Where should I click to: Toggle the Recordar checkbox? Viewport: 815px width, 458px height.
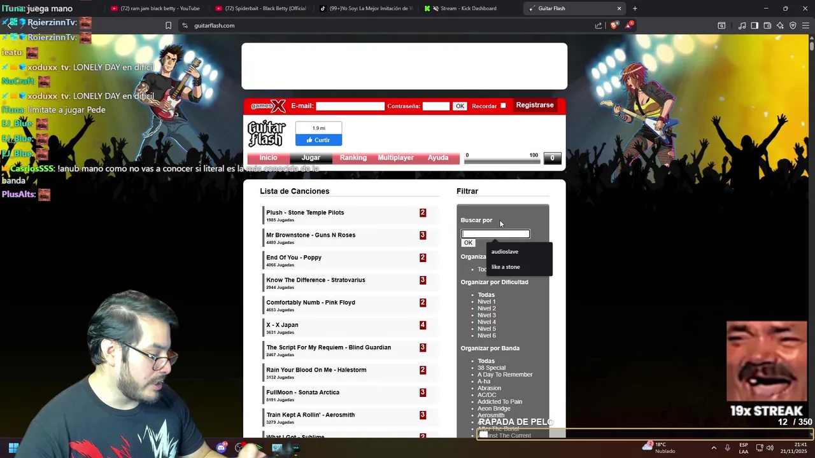point(503,106)
